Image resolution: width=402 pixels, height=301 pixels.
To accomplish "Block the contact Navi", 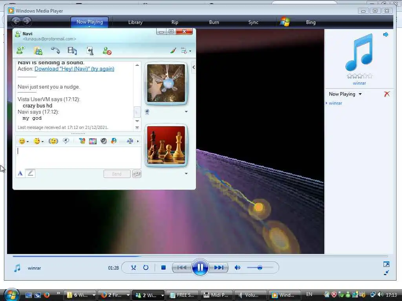I will pos(107,51).
